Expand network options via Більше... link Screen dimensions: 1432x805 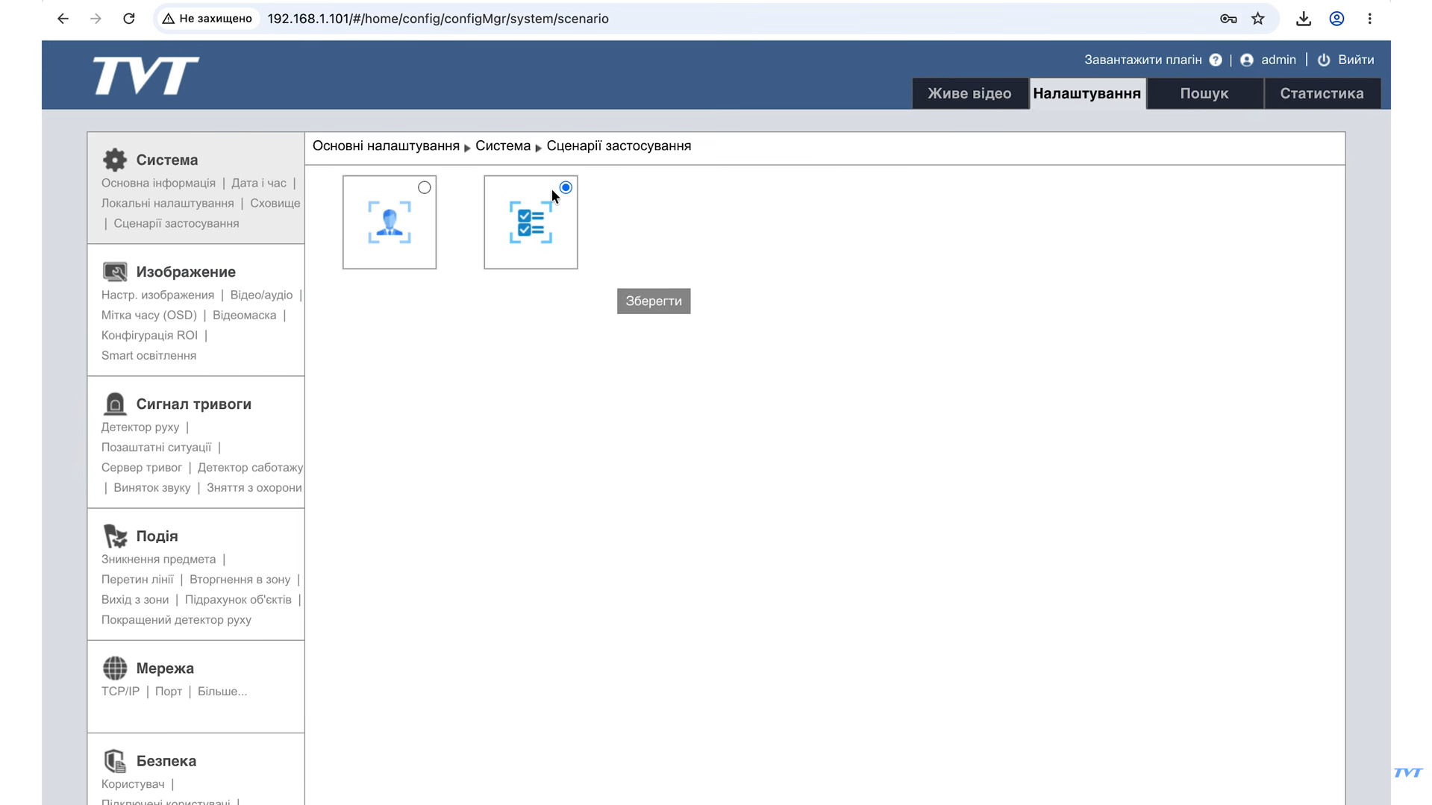click(x=222, y=691)
